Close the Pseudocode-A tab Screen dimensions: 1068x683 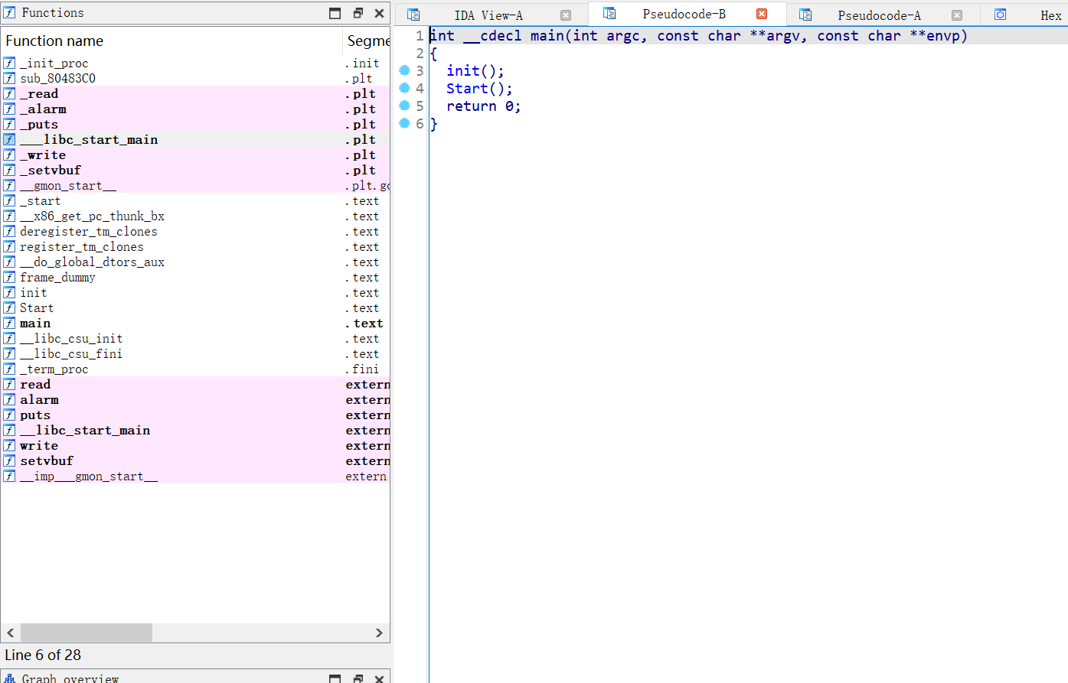[957, 15]
